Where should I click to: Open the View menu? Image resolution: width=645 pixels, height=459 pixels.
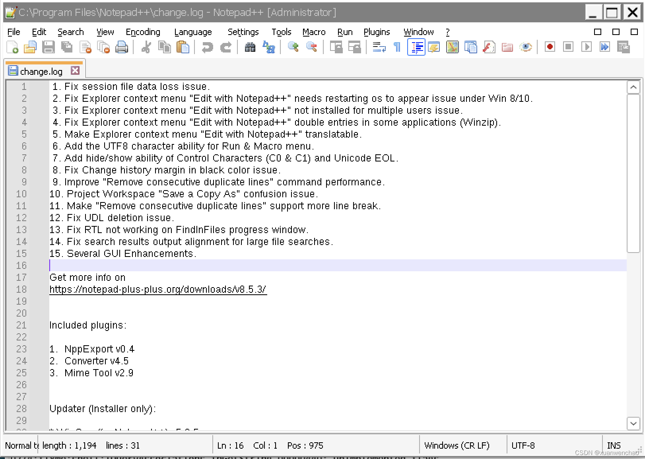pos(105,32)
